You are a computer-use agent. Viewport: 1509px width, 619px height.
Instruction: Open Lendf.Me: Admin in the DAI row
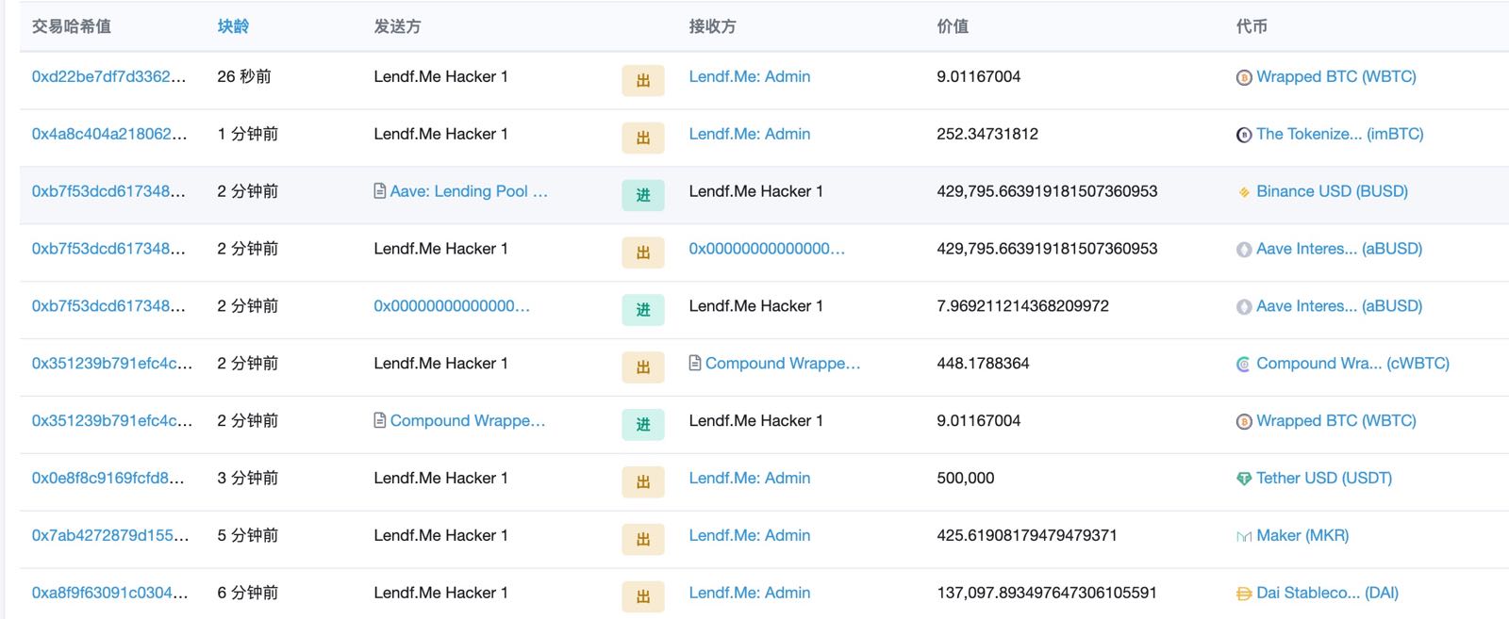(750, 593)
